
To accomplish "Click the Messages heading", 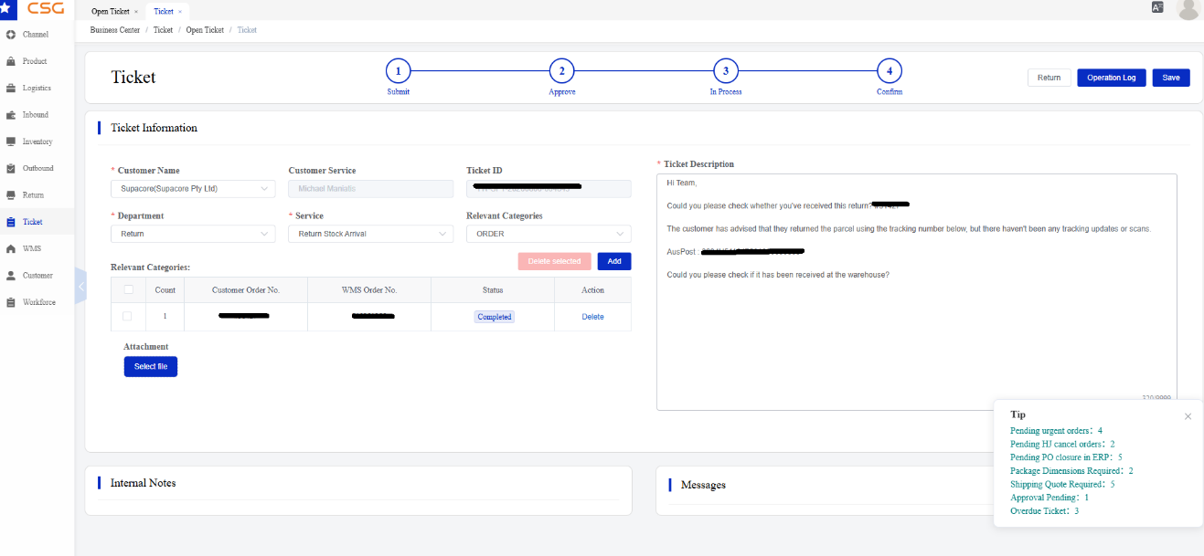I will 703,485.
